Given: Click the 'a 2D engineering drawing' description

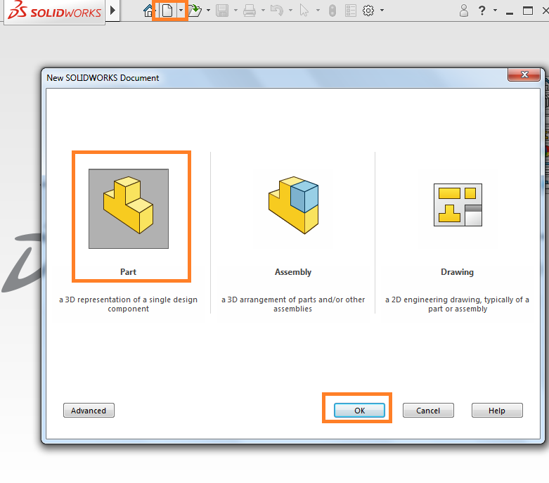Looking at the screenshot, I should point(458,304).
